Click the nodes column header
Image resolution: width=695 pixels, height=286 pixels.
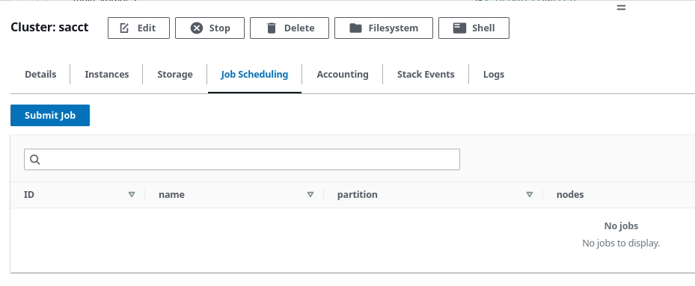point(570,194)
